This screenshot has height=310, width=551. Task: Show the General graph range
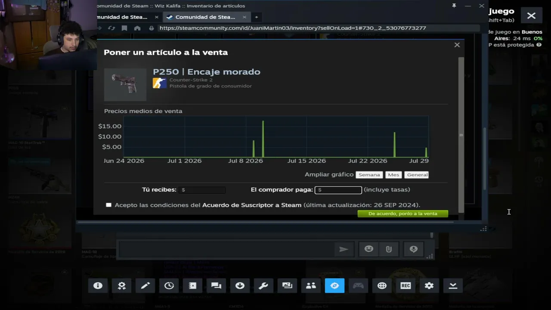(x=417, y=175)
